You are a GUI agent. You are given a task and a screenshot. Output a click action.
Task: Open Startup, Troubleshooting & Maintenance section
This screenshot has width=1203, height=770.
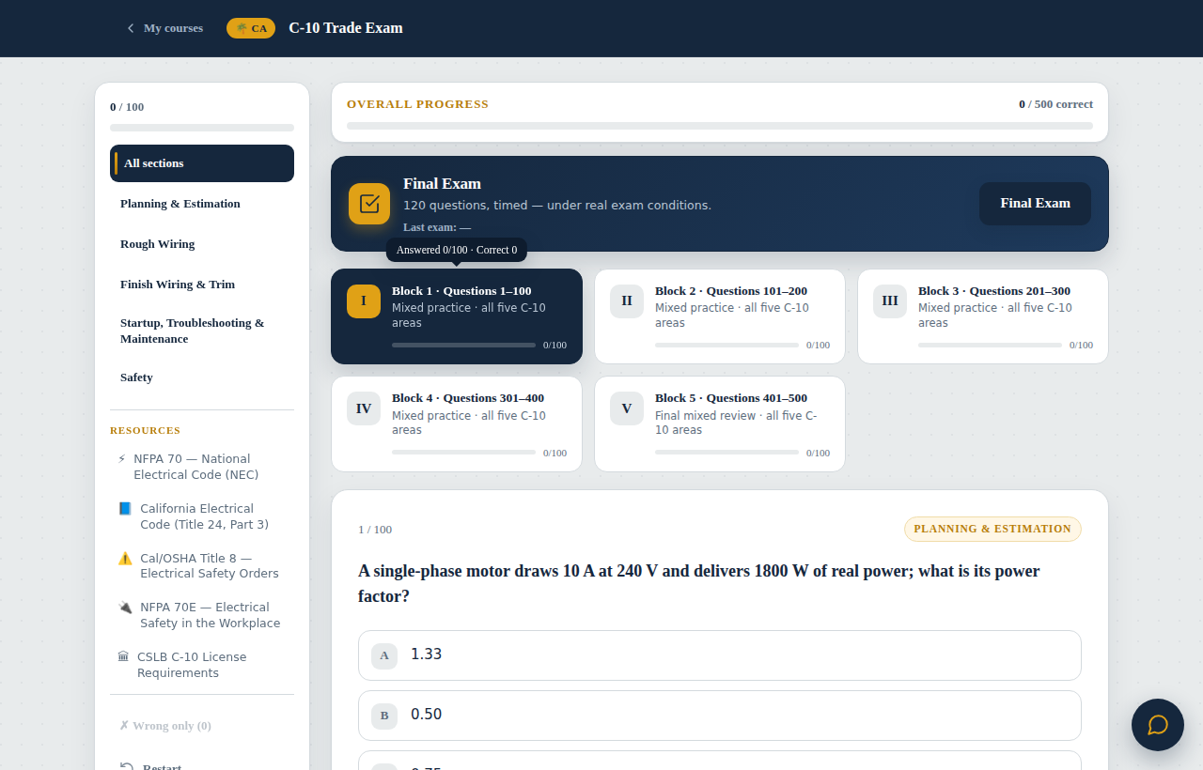click(202, 331)
